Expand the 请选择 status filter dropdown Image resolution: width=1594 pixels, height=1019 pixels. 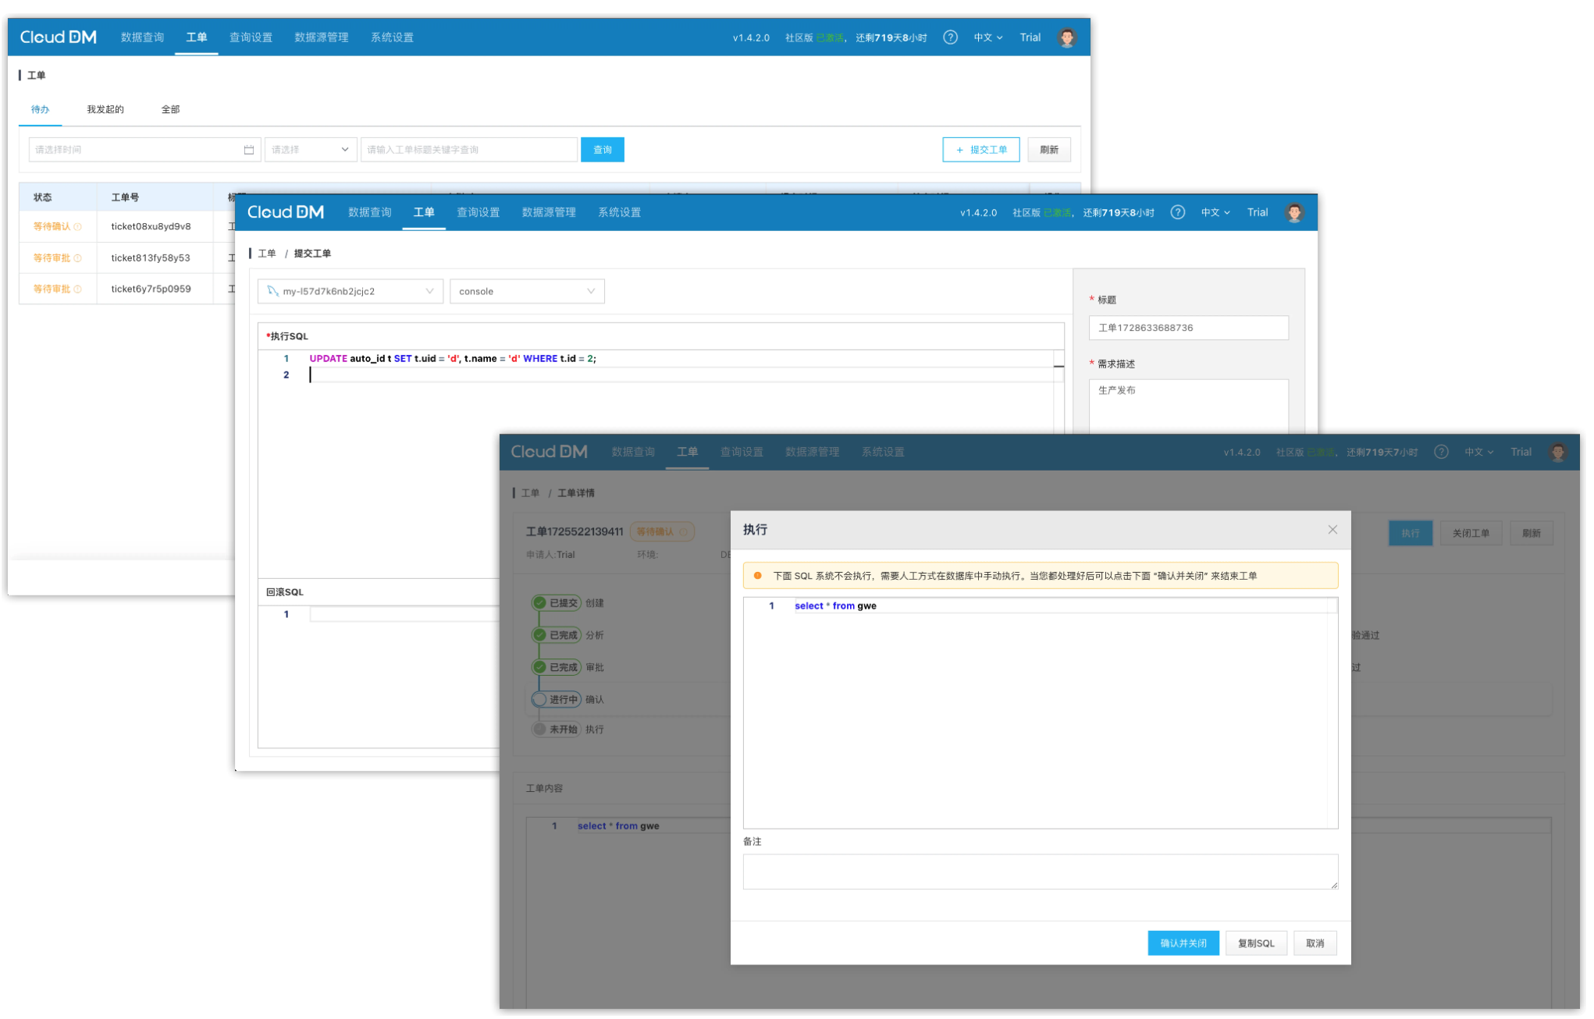click(310, 150)
